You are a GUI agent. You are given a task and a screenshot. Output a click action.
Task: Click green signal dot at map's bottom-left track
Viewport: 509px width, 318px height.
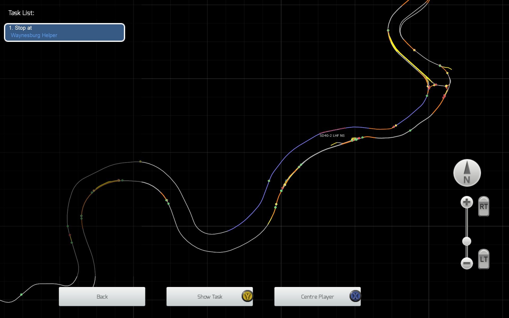point(21,294)
